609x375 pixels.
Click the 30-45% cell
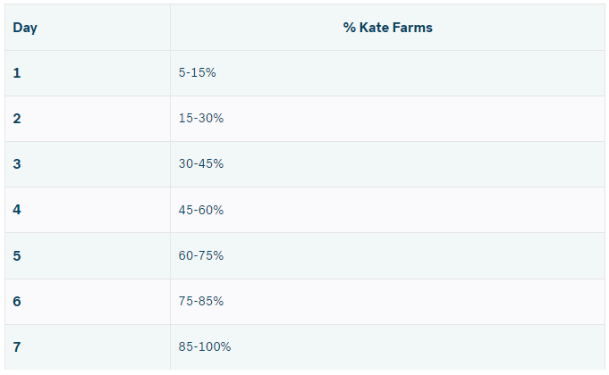click(x=201, y=164)
